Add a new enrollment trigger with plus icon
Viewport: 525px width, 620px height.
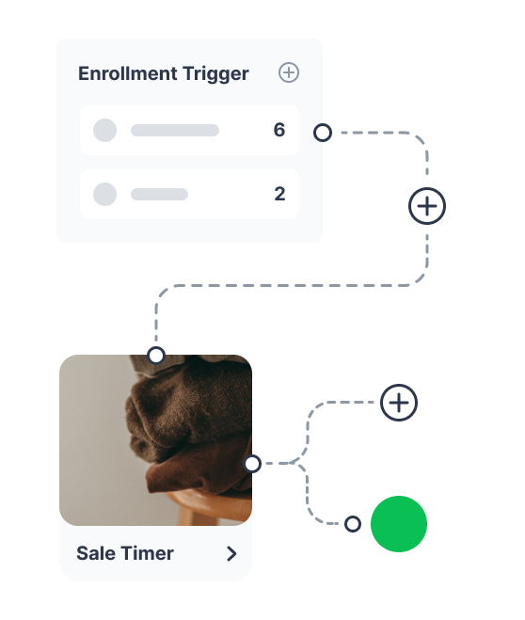289,72
